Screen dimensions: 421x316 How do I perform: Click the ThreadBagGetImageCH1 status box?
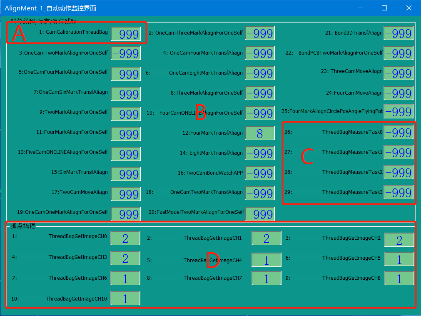[x=267, y=238]
